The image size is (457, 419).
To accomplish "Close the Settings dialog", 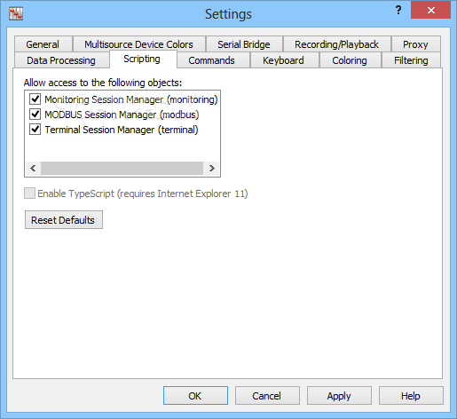I will [430, 11].
